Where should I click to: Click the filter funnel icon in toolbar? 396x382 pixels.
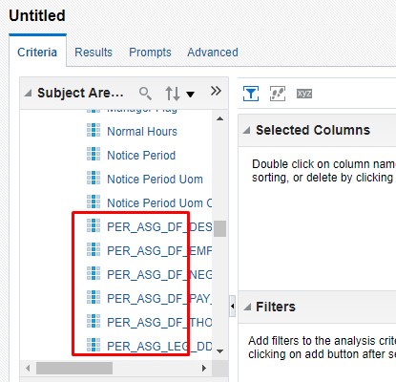coord(251,94)
